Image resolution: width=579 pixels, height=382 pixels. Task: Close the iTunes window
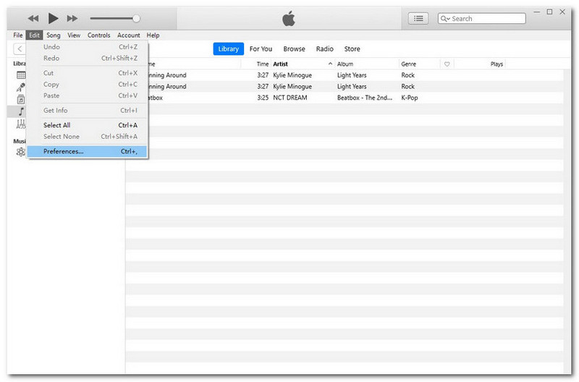point(562,12)
